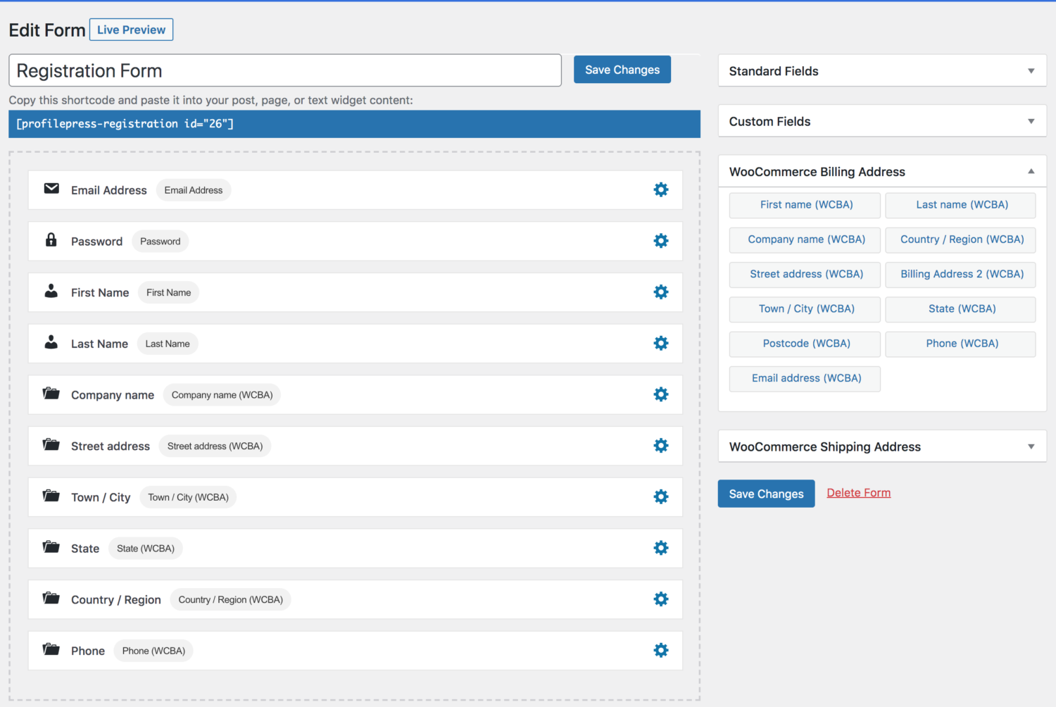Click WooCommerce Shipping Address panel title
Image resolution: width=1056 pixels, height=707 pixels.
point(825,447)
